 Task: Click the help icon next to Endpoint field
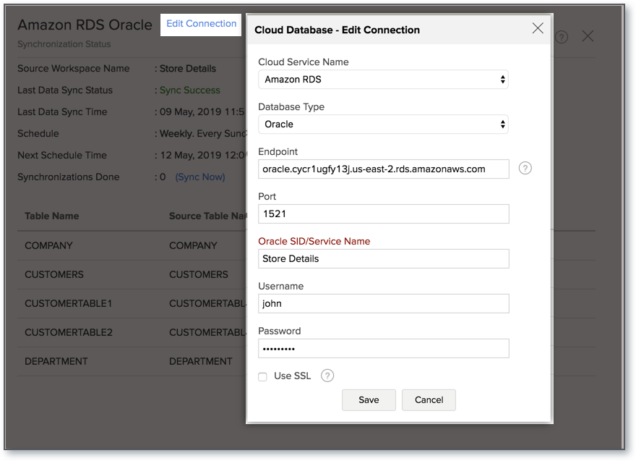click(x=525, y=168)
